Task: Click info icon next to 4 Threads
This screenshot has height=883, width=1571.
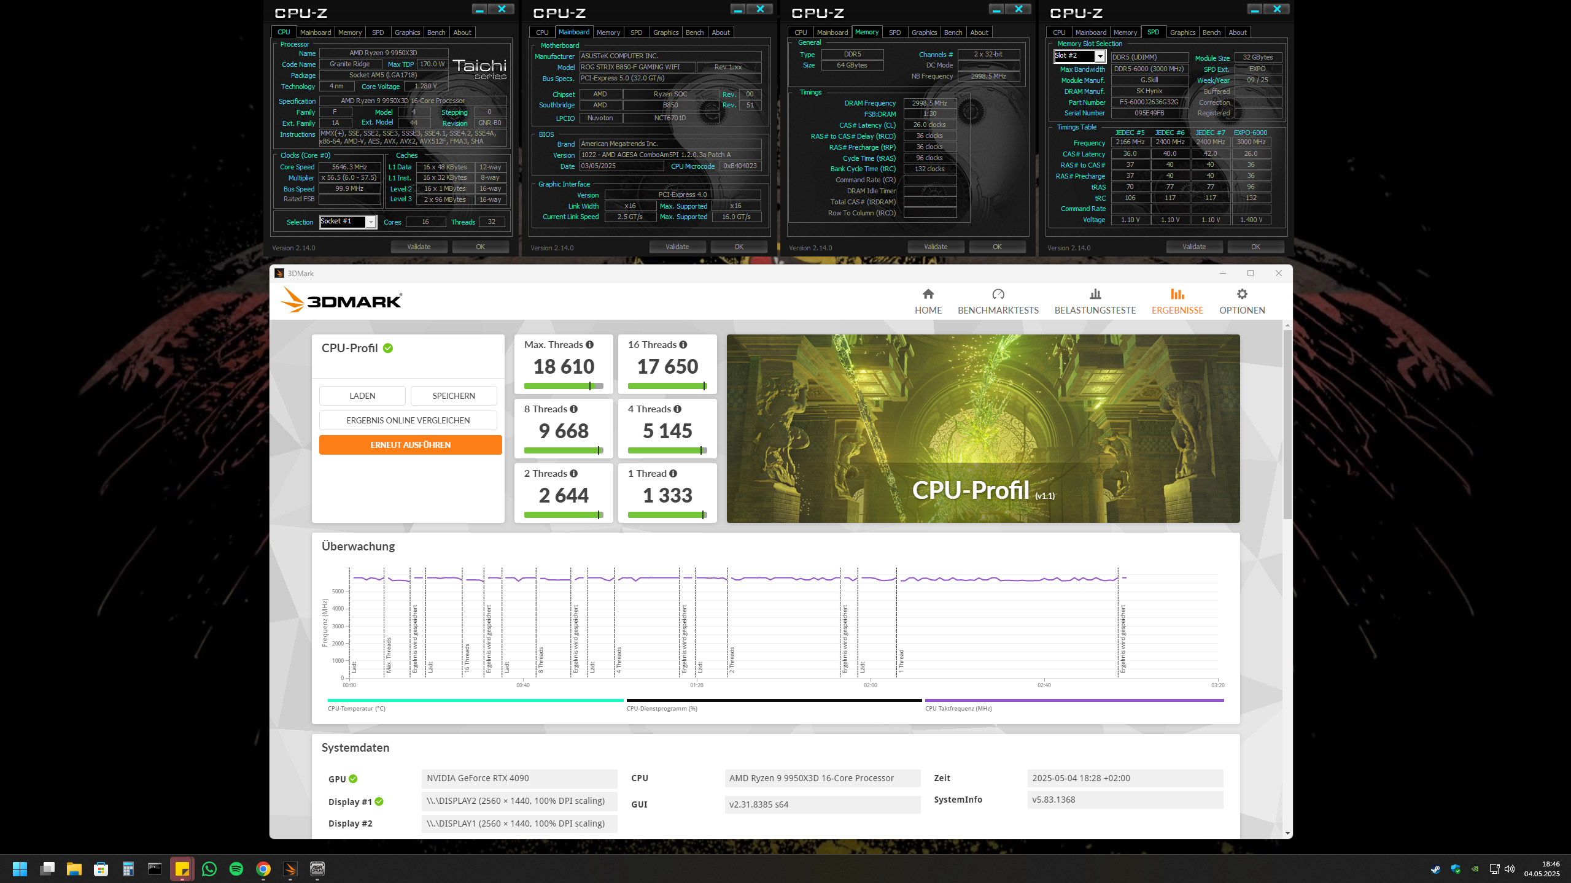Action: pos(677,409)
